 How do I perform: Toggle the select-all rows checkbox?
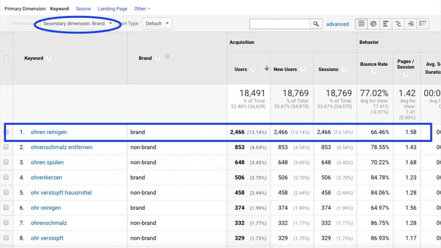pos(6,58)
